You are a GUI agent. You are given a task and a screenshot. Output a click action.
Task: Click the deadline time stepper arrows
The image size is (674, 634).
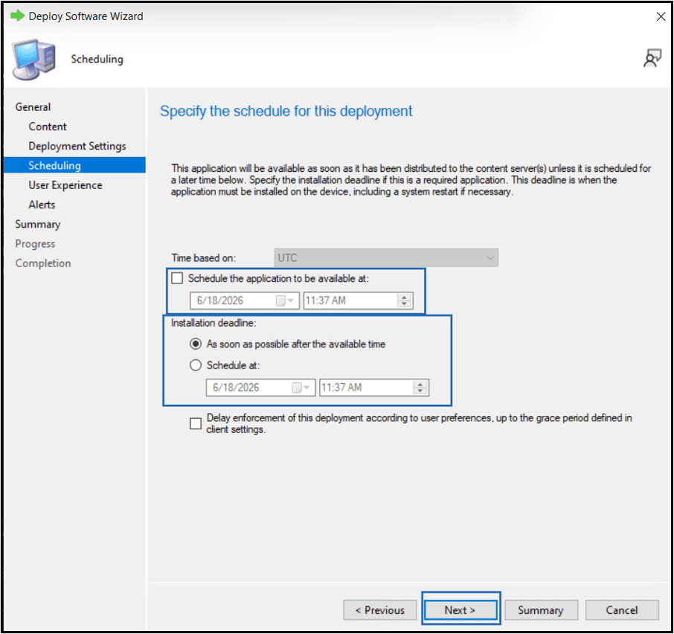pos(420,387)
